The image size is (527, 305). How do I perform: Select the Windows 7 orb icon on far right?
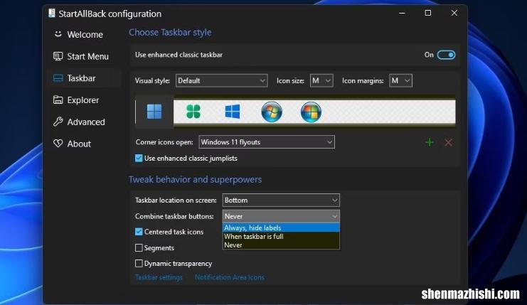point(311,112)
